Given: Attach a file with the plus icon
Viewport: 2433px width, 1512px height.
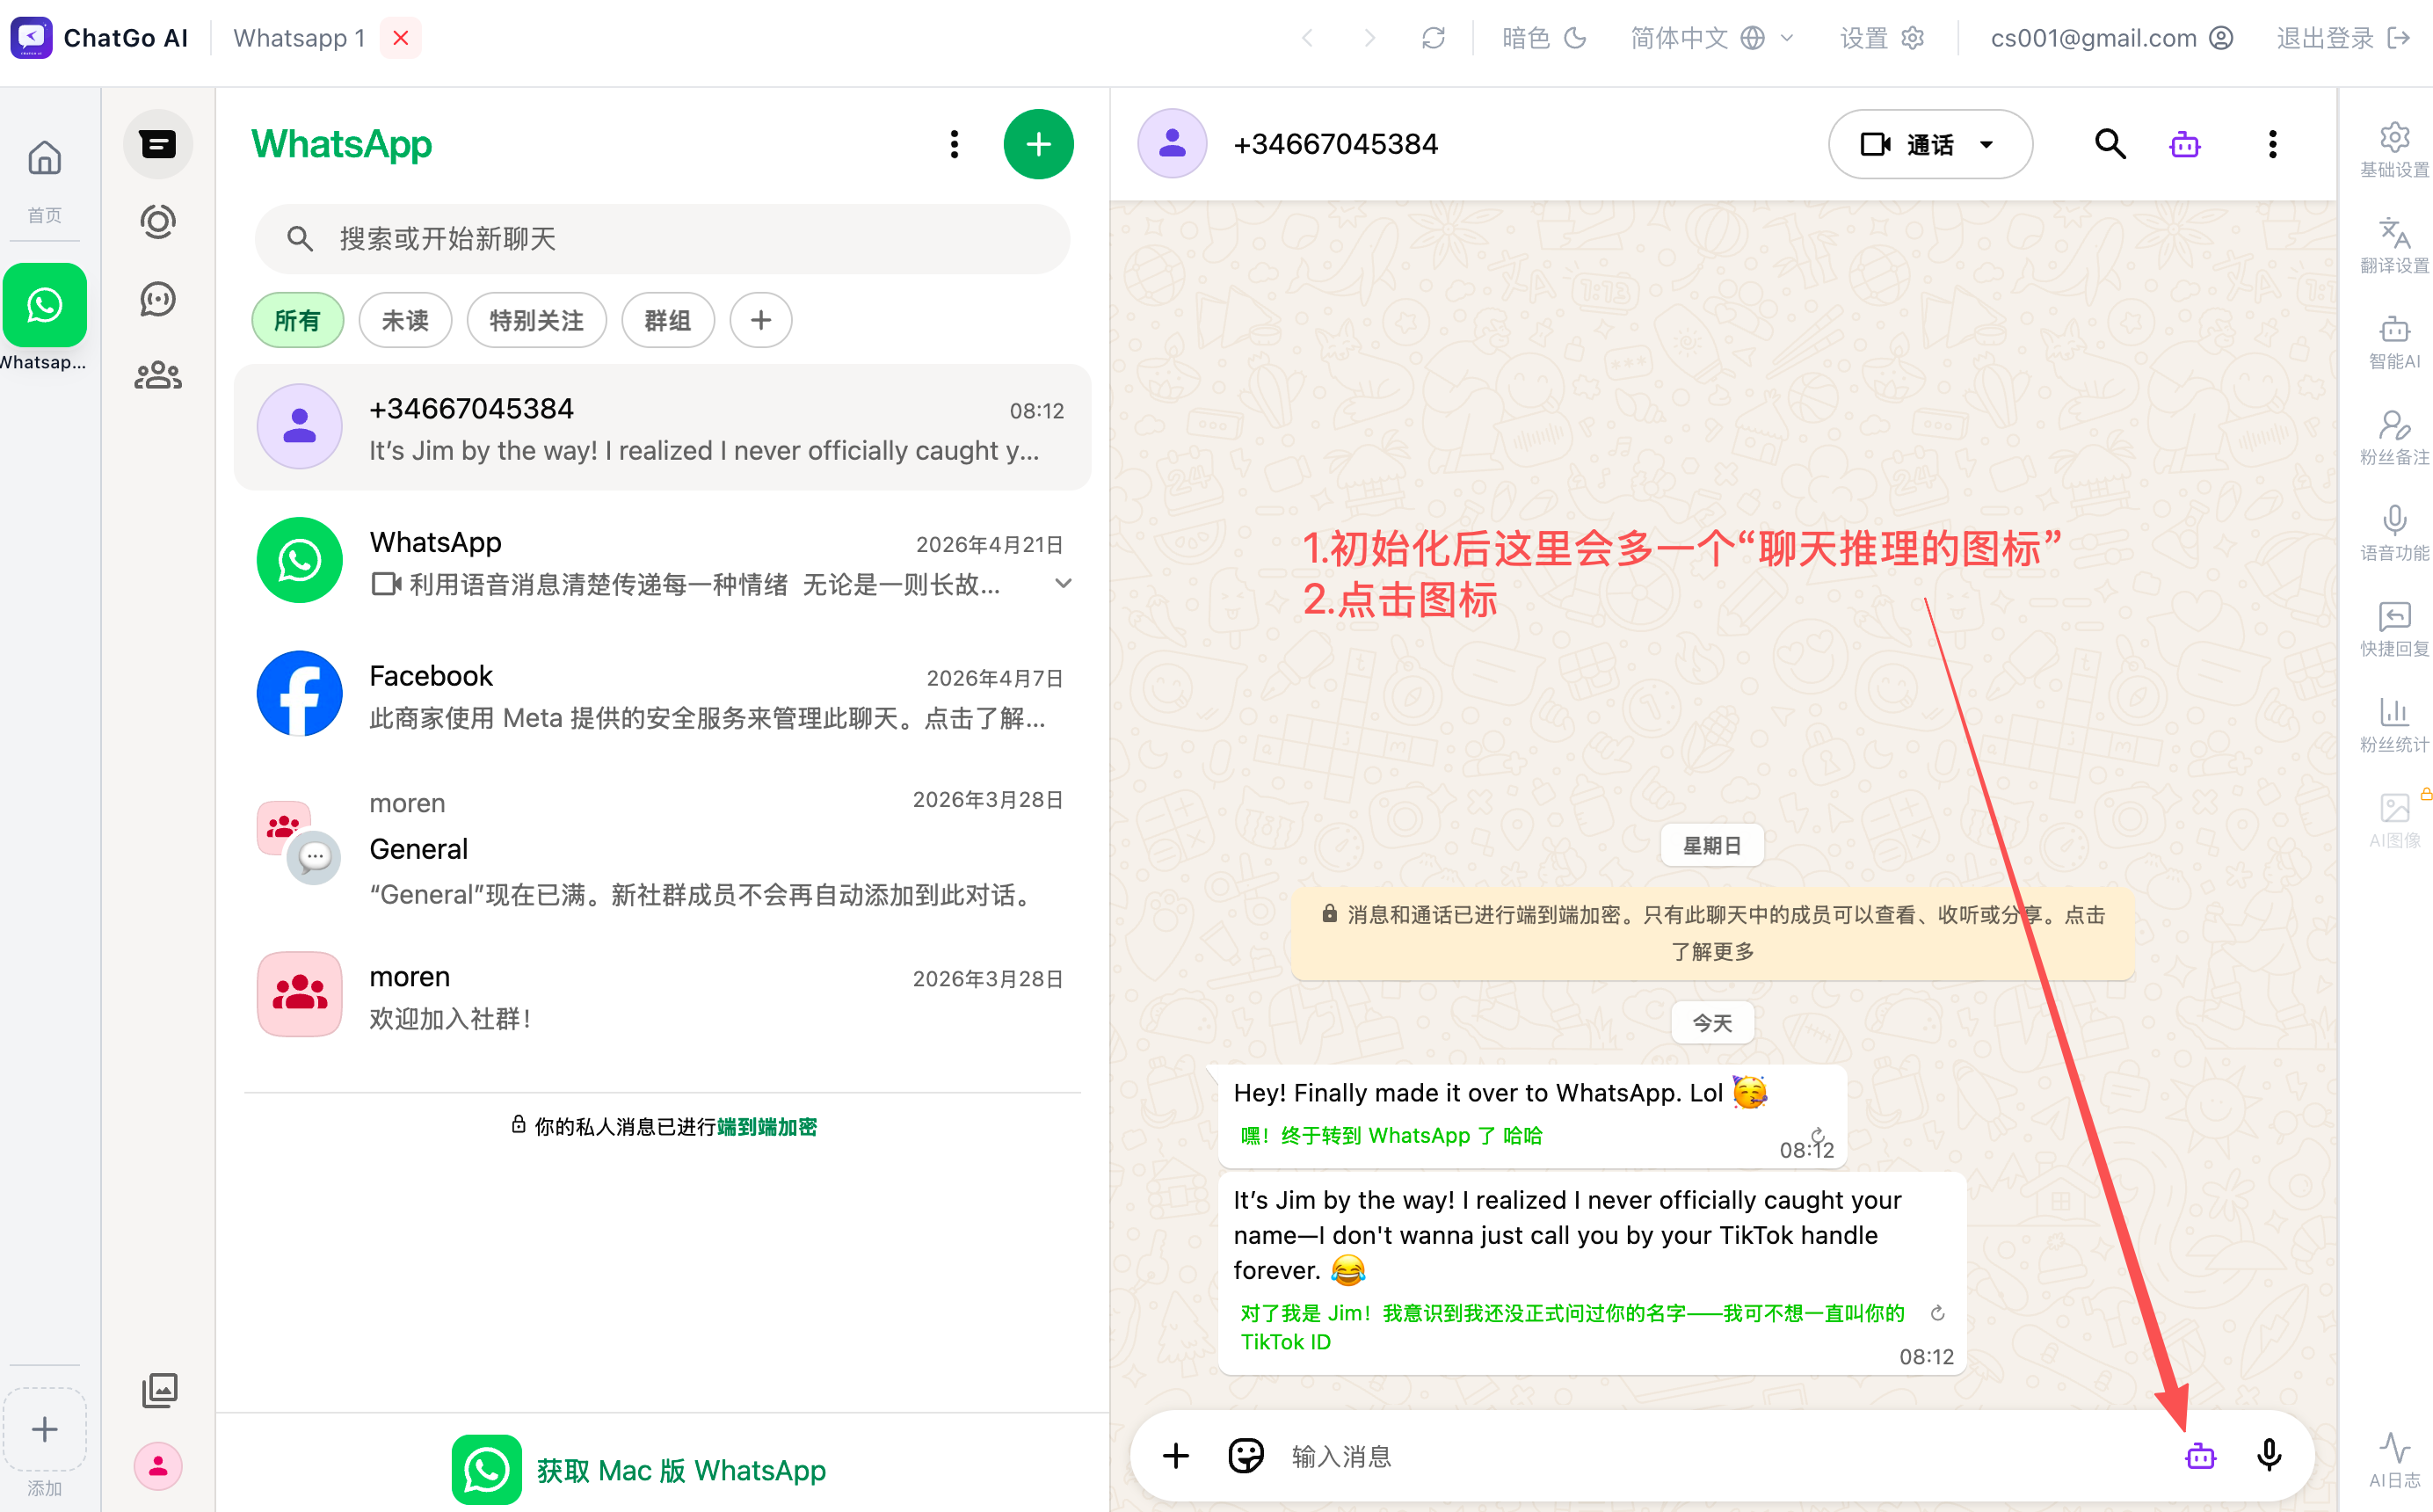Looking at the screenshot, I should [x=1175, y=1456].
